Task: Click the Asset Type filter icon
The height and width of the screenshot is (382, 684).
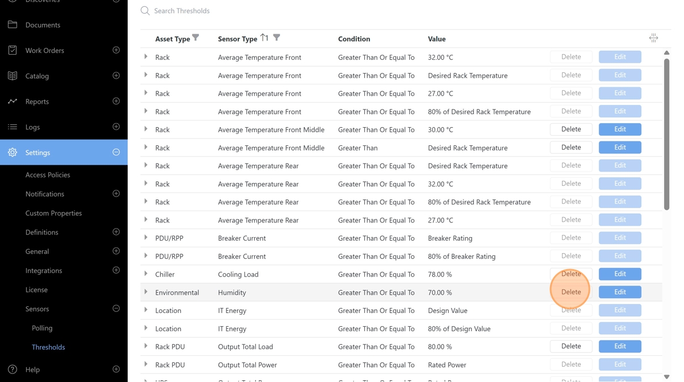Action: click(x=196, y=38)
